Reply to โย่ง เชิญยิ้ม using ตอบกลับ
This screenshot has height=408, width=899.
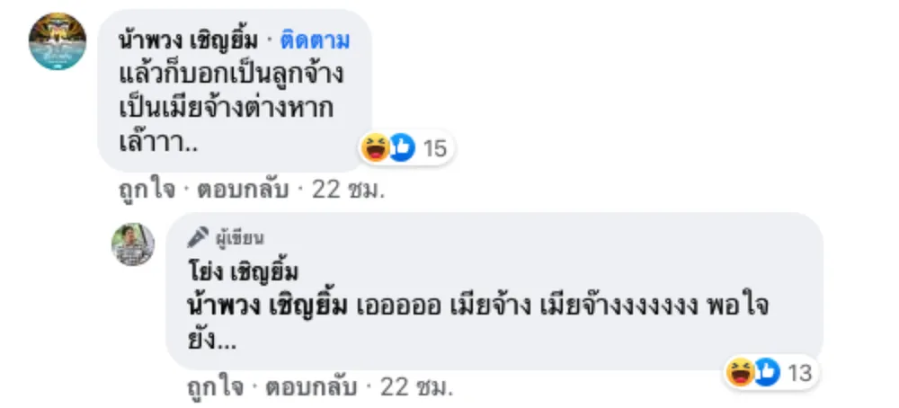click(311, 388)
